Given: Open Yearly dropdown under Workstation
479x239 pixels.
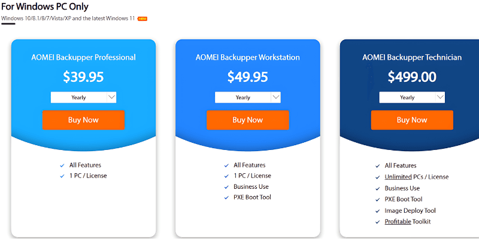Looking at the screenshot, I should 248,97.
